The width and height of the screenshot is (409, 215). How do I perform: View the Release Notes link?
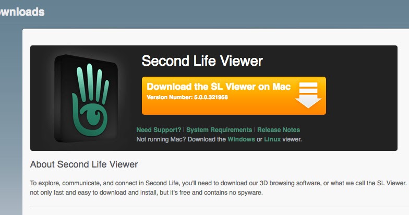[279, 129]
